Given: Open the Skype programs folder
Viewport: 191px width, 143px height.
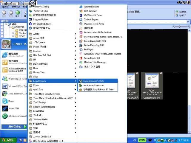Looking at the screenshot, I should click(x=53, y=85).
